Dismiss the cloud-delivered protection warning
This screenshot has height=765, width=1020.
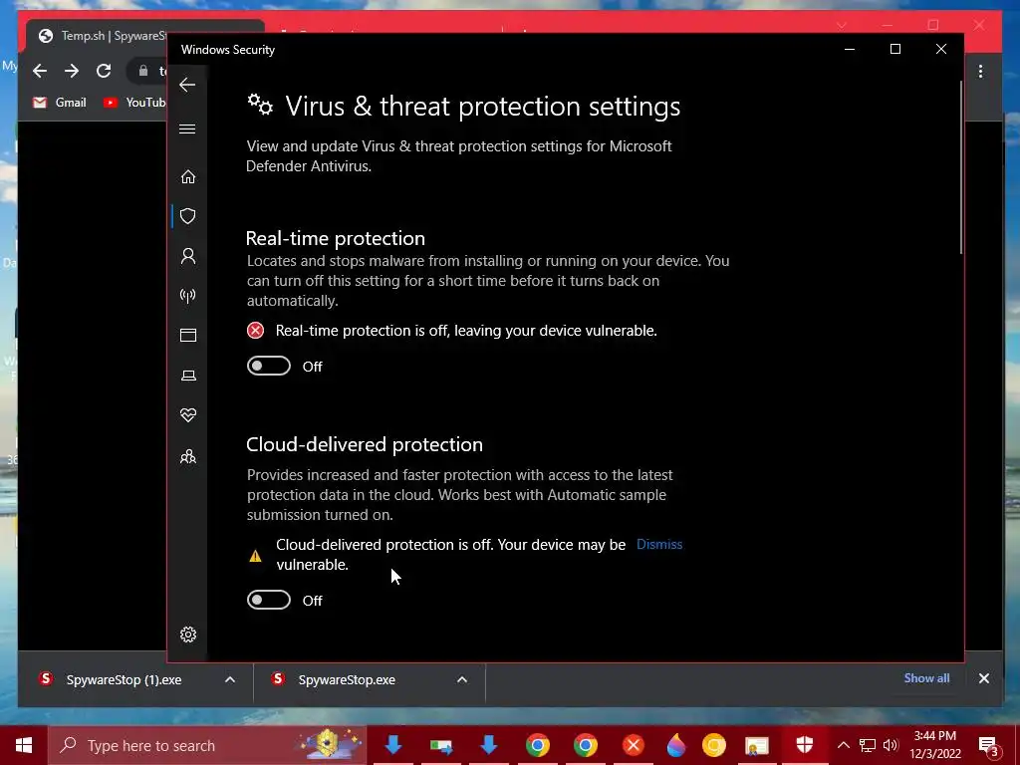[x=659, y=545]
